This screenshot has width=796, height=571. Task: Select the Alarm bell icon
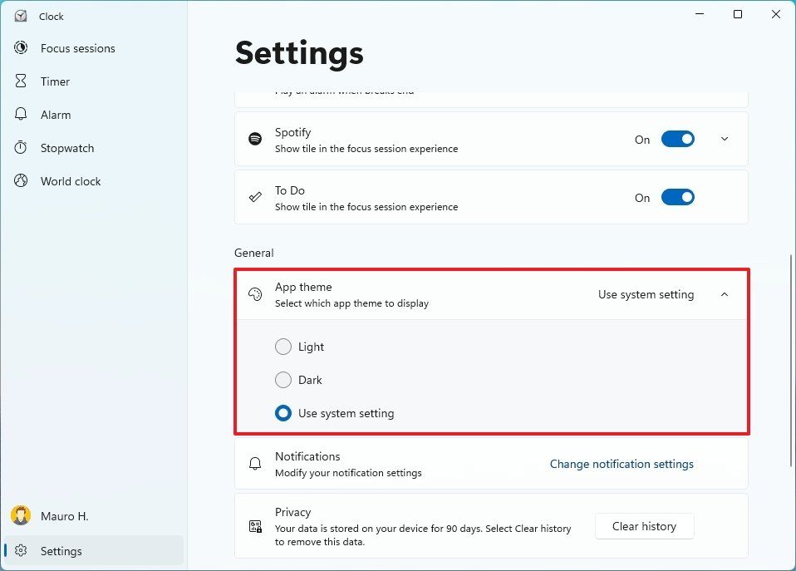(20, 114)
